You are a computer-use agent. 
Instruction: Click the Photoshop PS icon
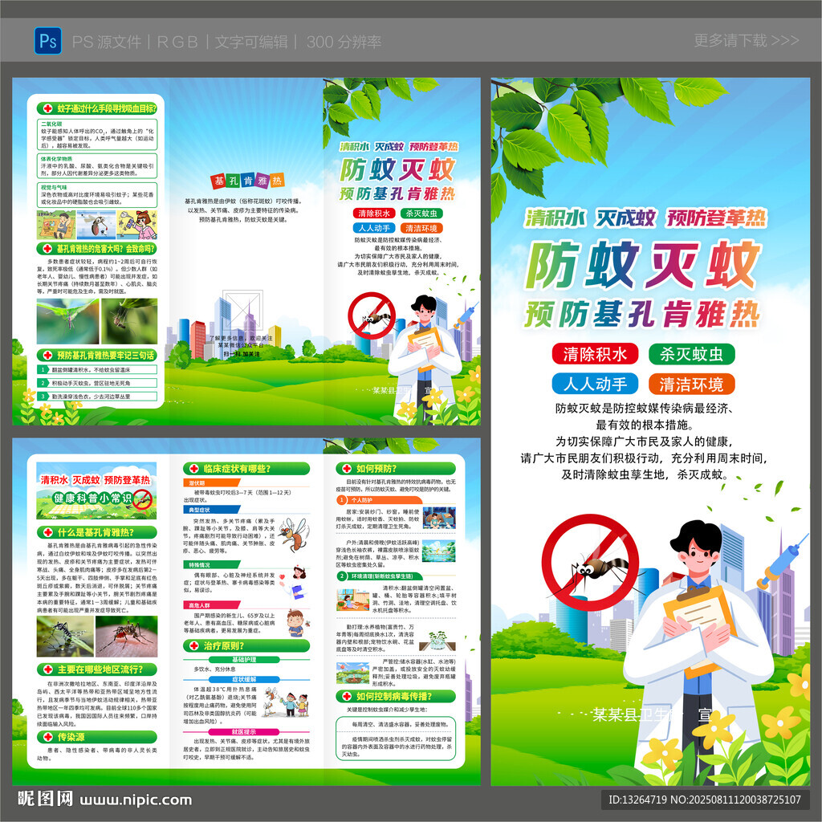tap(47, 41)
